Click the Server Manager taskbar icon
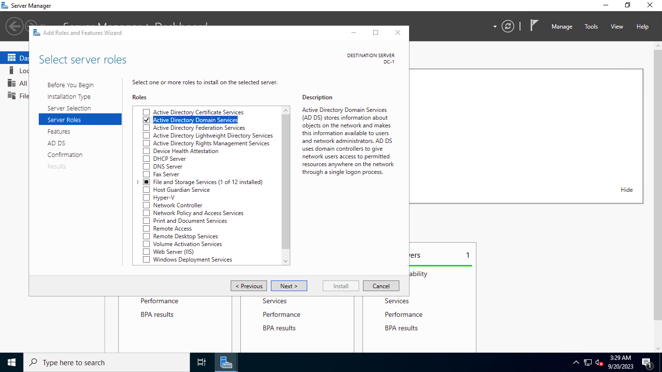The height and width of the screenshot is (372, 662). point(226,362)
